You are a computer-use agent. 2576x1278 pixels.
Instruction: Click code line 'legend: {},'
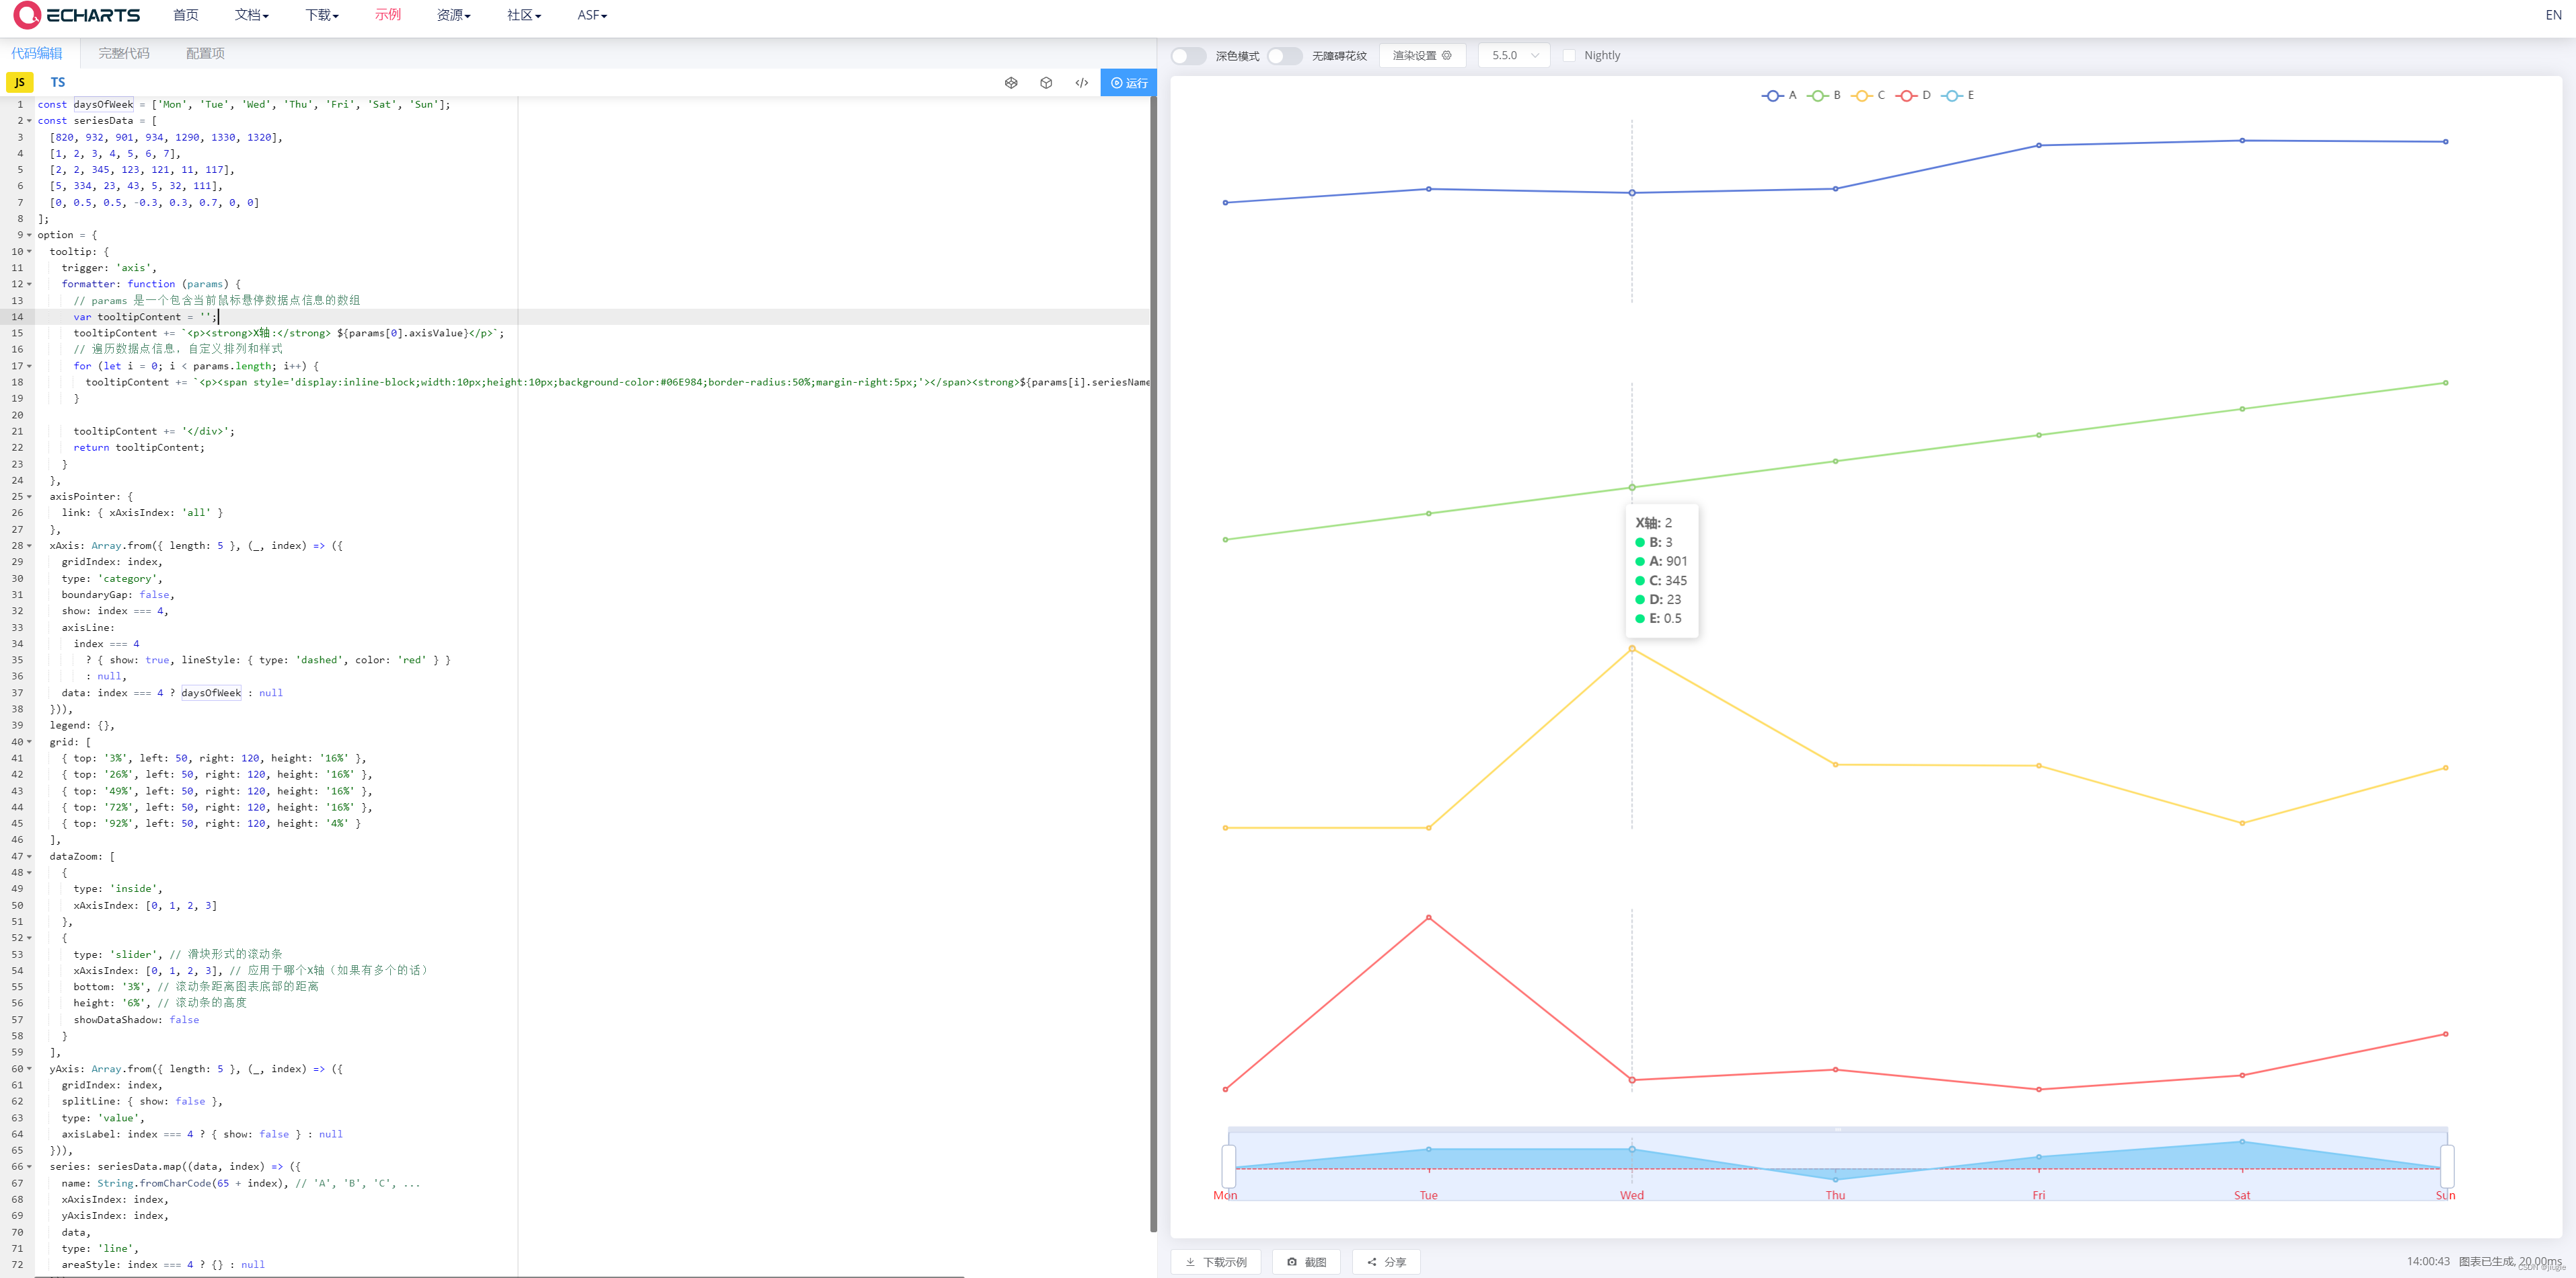82,726
